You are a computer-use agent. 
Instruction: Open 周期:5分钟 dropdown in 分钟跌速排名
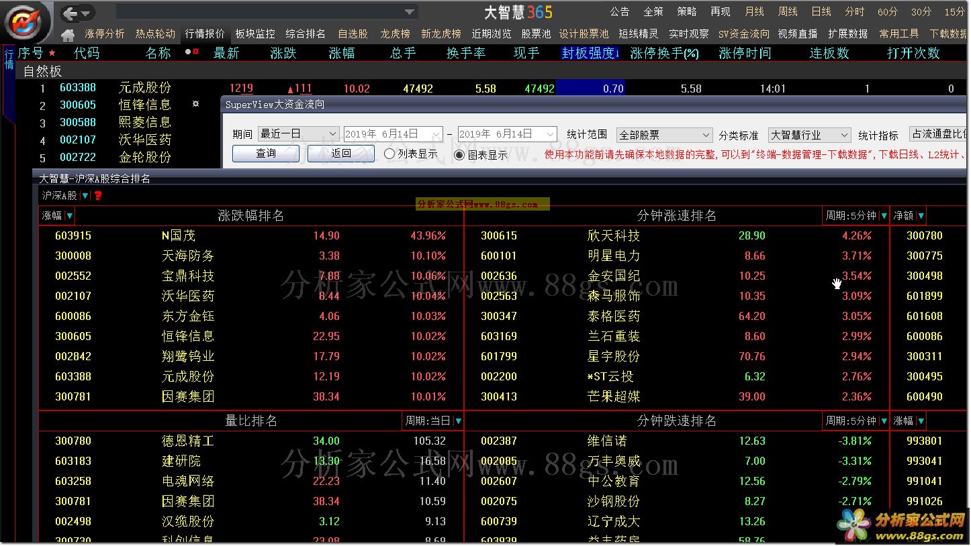[884, 421]
